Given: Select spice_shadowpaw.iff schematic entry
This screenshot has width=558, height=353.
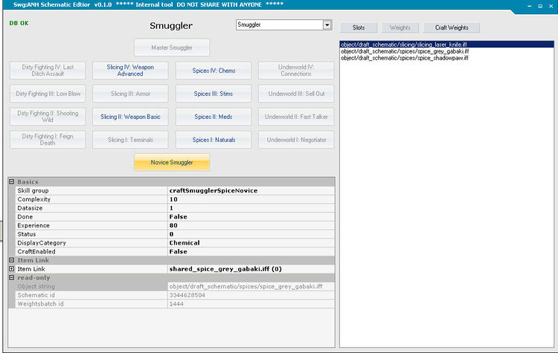Looking at the screenshot, I should pos(404,58).
